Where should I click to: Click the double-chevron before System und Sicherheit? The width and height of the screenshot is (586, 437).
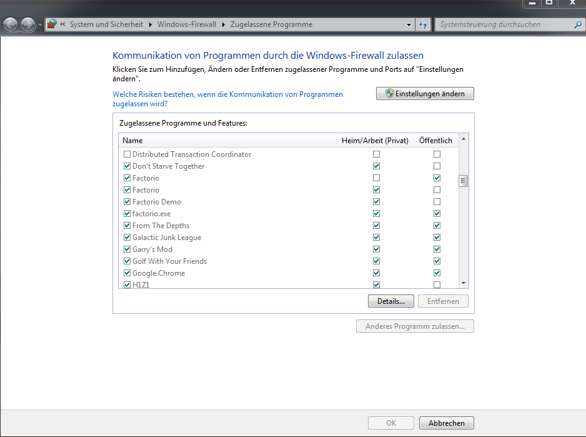pos(62,24)
